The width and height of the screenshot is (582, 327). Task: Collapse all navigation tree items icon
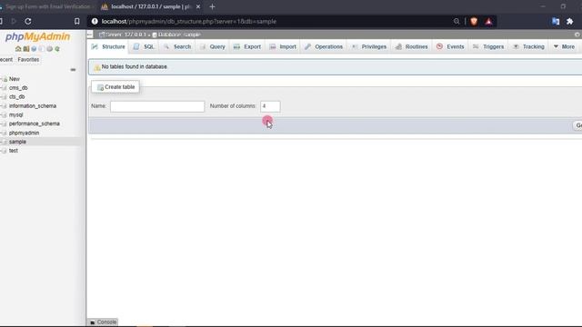point(73,69)
